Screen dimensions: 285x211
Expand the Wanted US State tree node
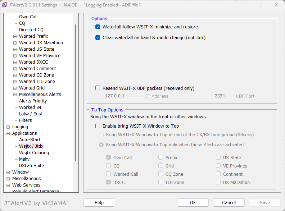pyautogui.click(x=15, y=49)
